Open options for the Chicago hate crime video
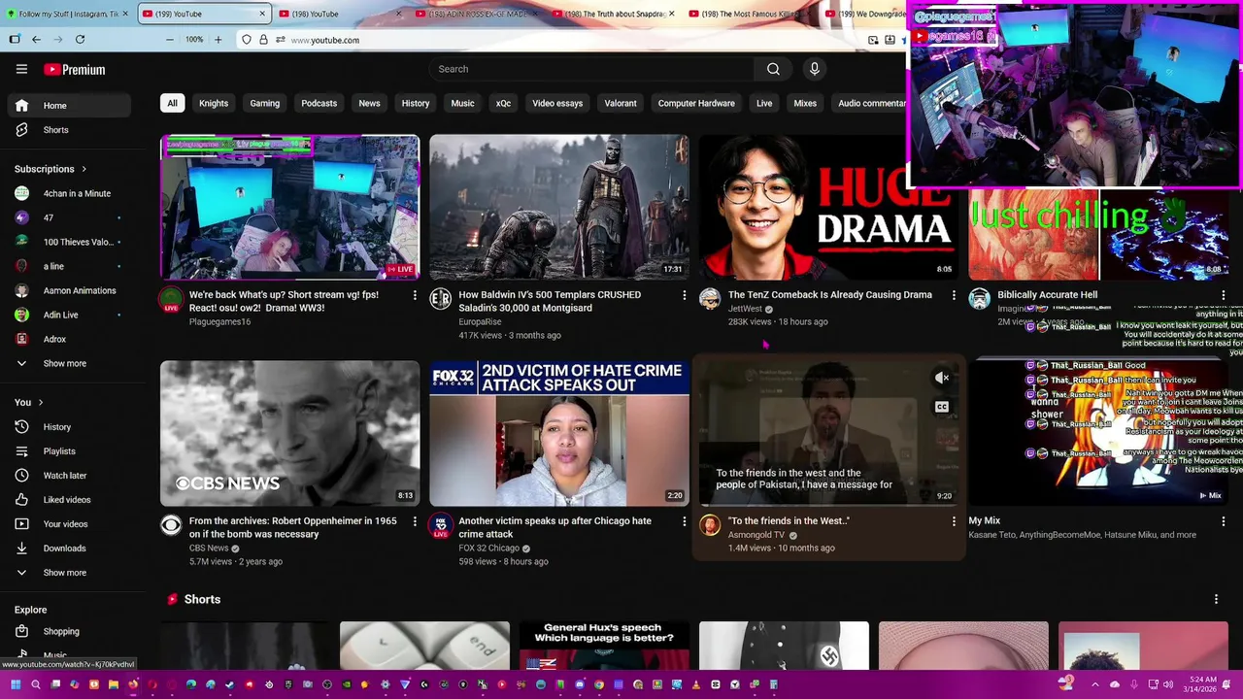The image size is (1243, 699). [x=684, y=521]
